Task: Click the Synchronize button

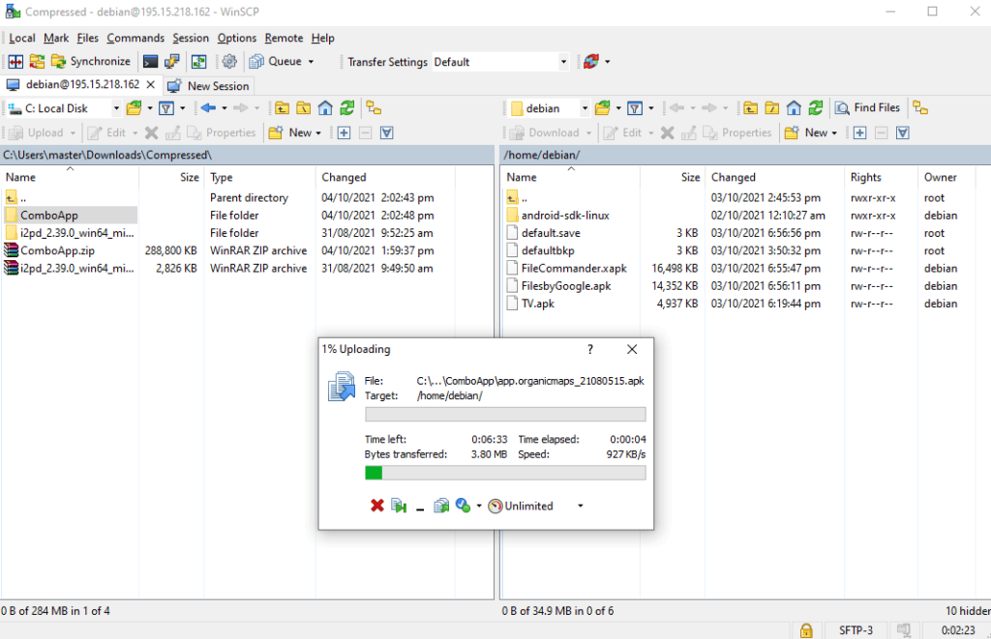Action: pos(90,61)
